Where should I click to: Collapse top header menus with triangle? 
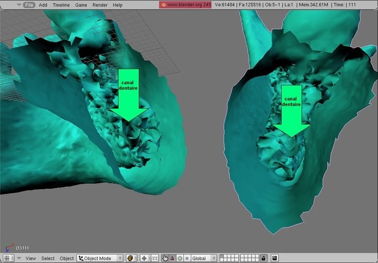pyautogui.click(x=19, y=5)
